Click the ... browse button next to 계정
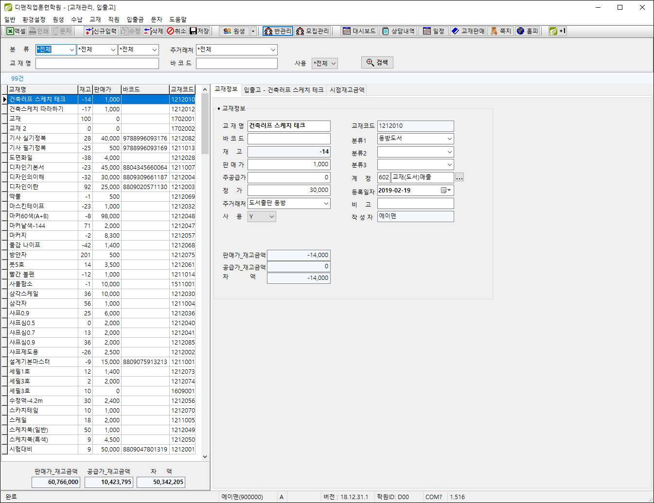The image size is (654, 503). click(460, 177)
